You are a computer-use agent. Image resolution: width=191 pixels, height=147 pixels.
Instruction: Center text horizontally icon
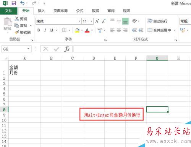(119, 30)
